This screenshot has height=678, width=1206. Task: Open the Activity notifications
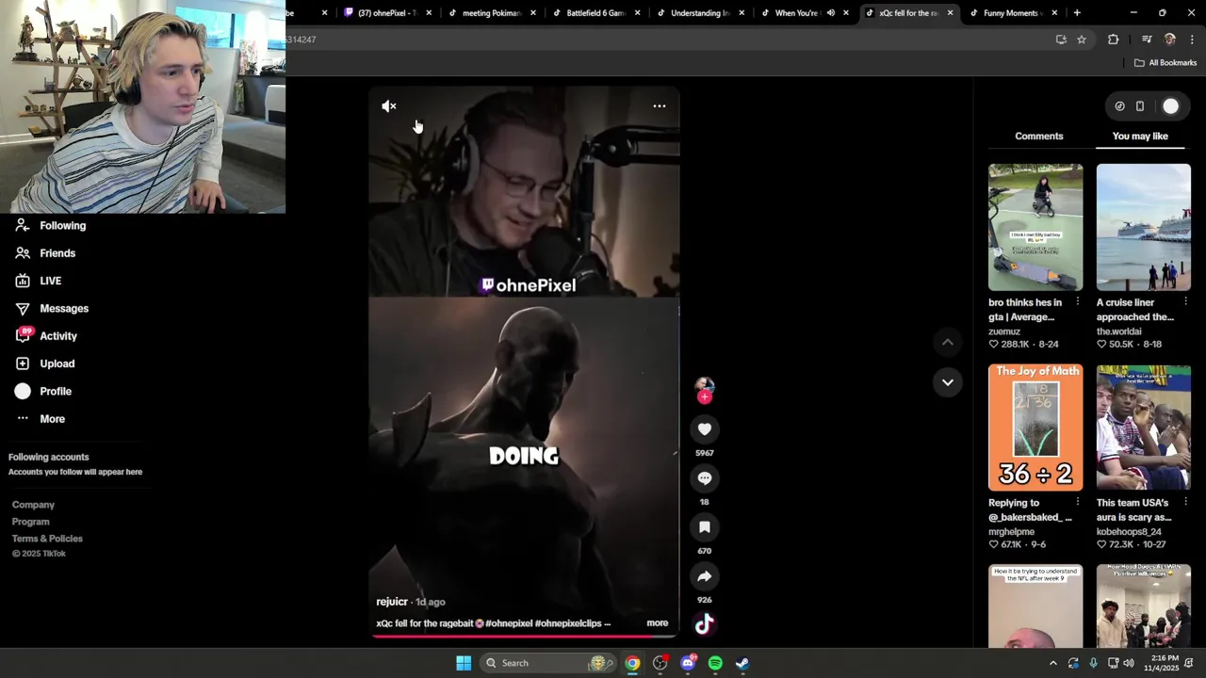(46, 336)
